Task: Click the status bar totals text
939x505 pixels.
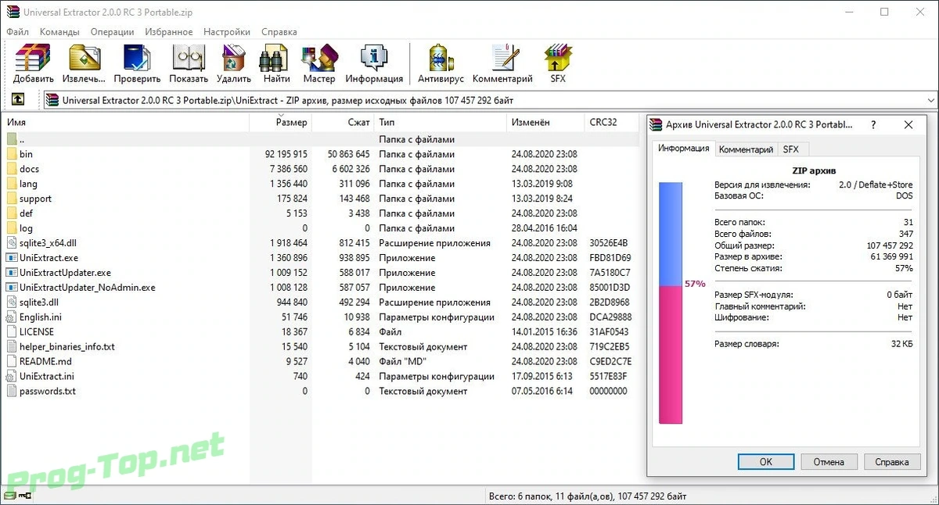Action: [x=588, y=496]
